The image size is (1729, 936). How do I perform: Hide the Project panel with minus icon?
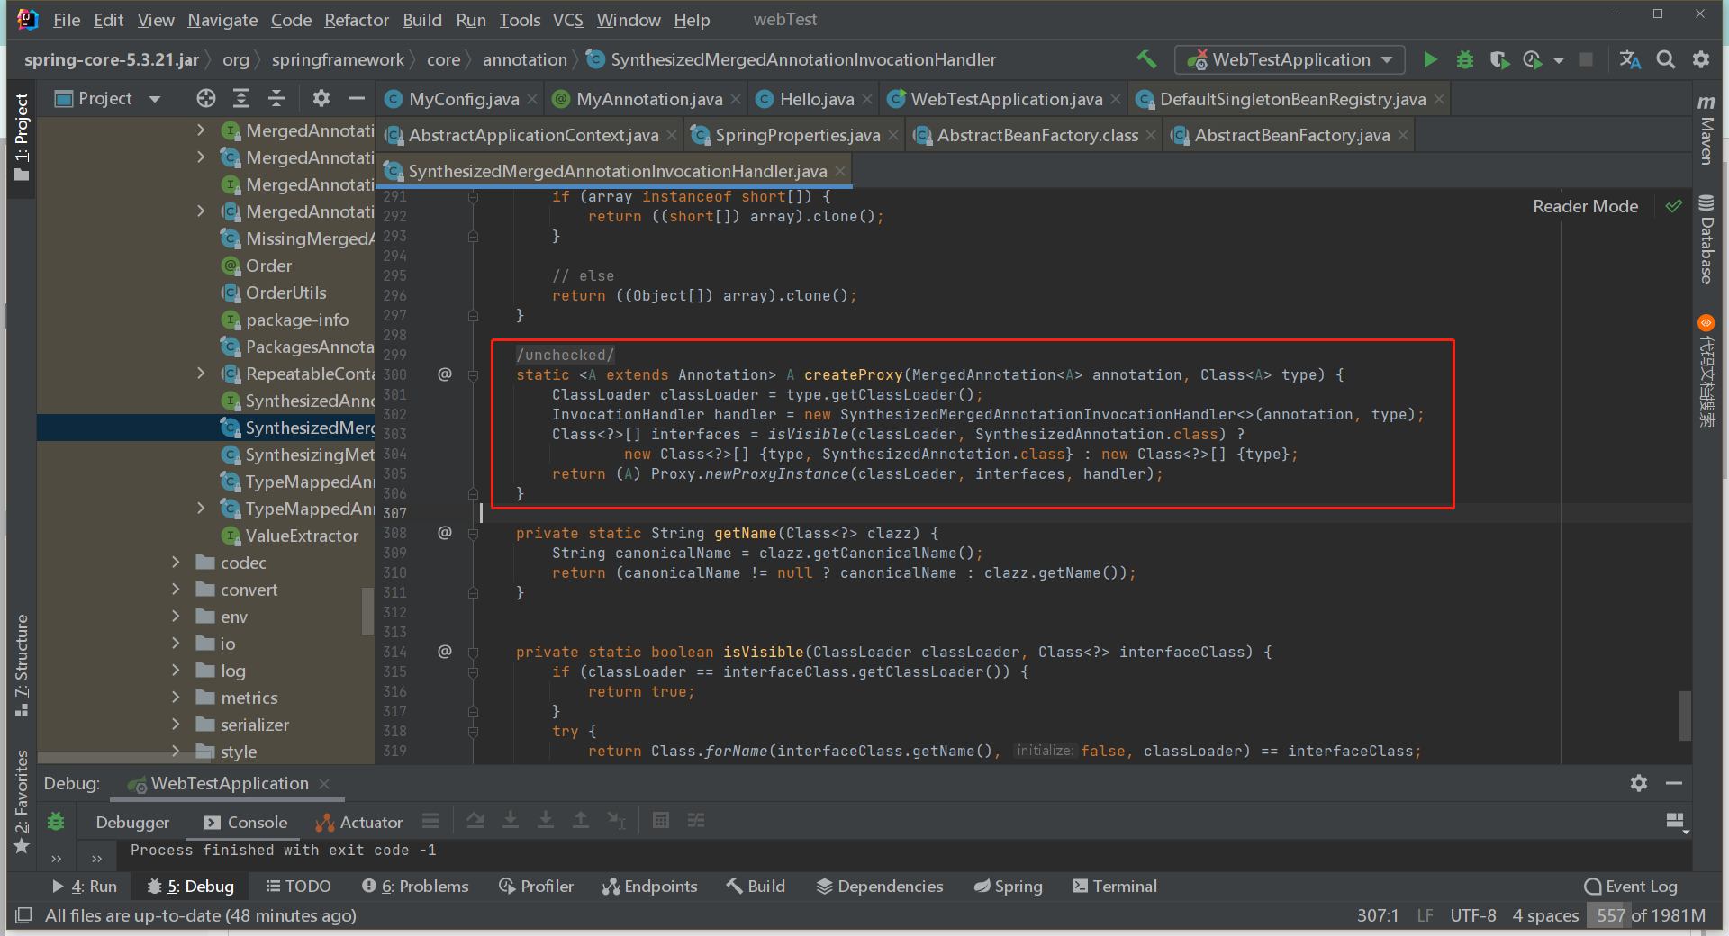point(357,98)
